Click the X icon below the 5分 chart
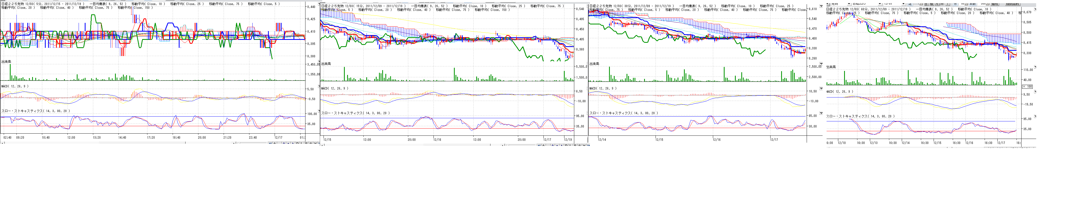1072x204 pixels. tap(316, 144)
